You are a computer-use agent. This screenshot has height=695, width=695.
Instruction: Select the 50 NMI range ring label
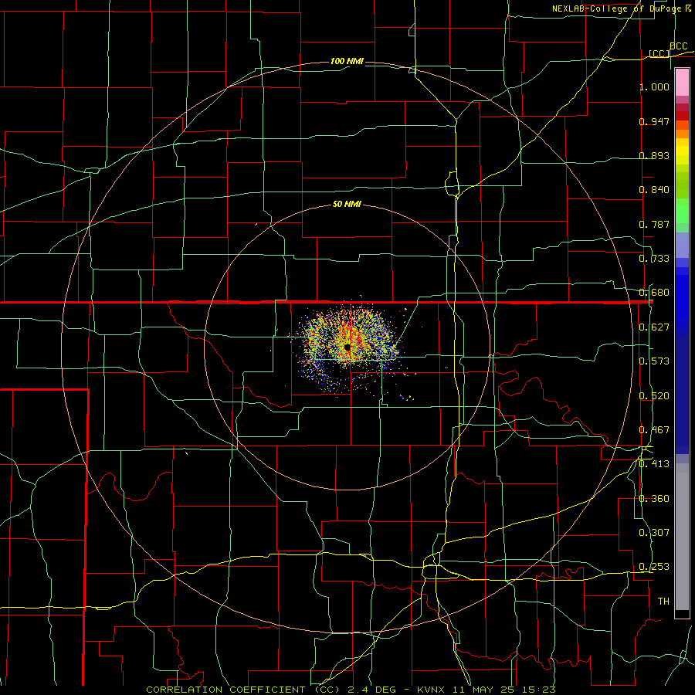click(x=347, y=204)
